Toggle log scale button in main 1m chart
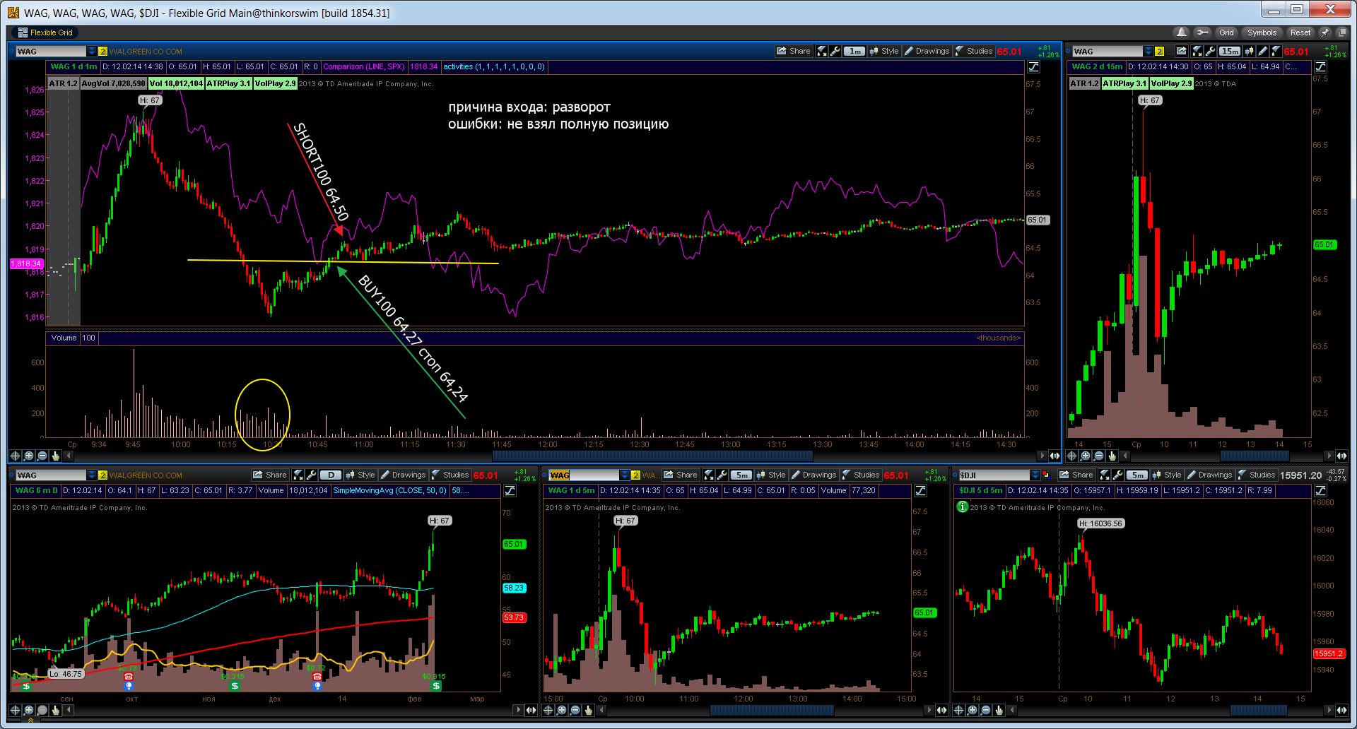This screenshot has width=1357, height=729. click(1033, 67)
